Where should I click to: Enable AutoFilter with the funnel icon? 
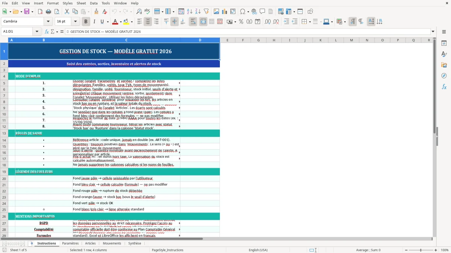tap(206, 12)
